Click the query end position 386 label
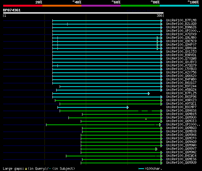 (x=159, y=15)
